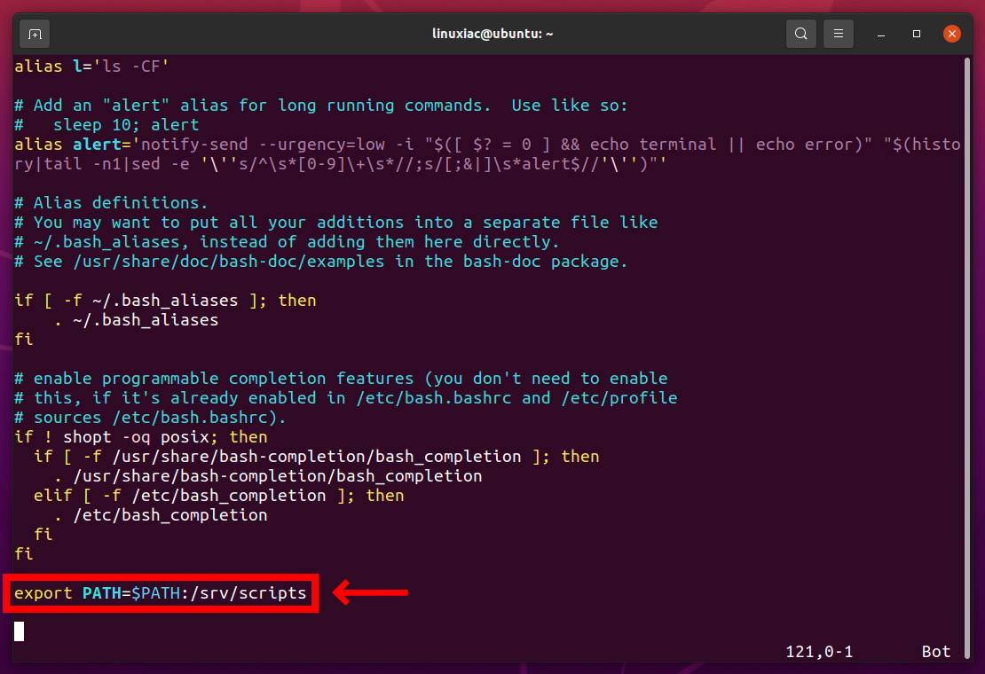Viewport: 985px width, 674px height.
Task: Click the Bot scroll position indicator
Action: [x=935, y=652]
